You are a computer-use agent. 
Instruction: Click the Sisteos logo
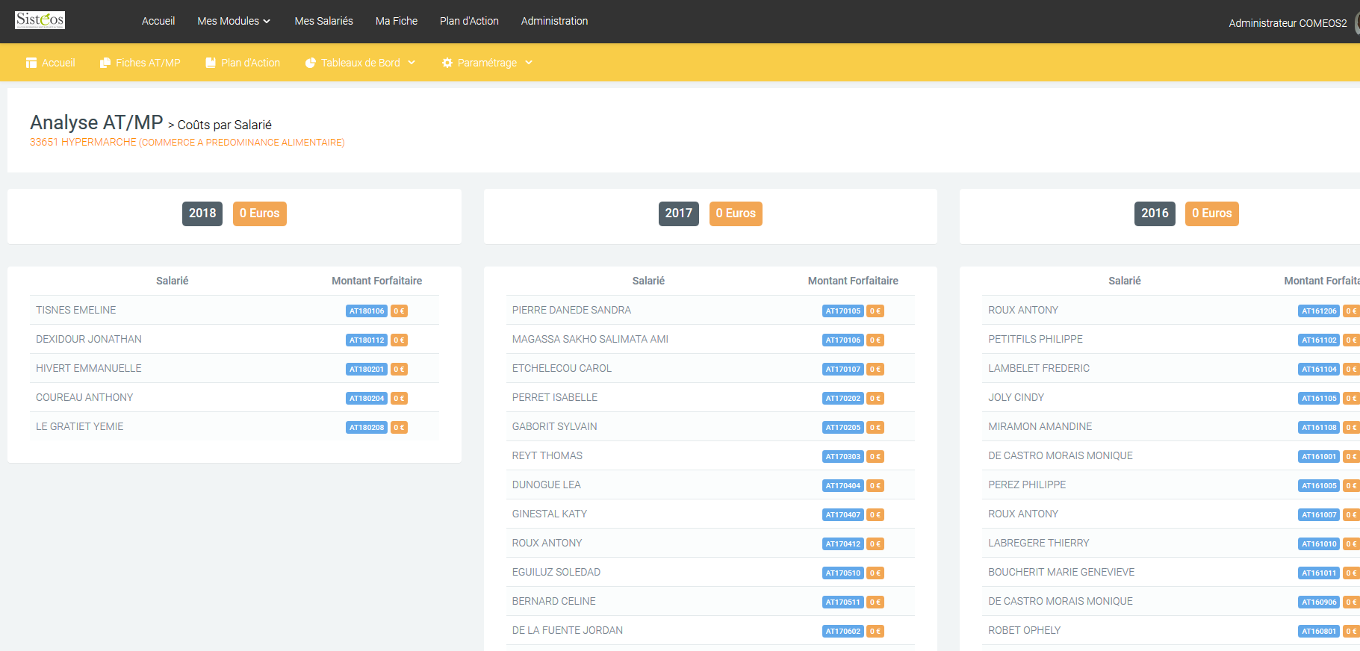[x=40, y=20]
